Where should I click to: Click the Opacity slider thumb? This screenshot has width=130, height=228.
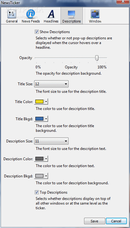97,58
